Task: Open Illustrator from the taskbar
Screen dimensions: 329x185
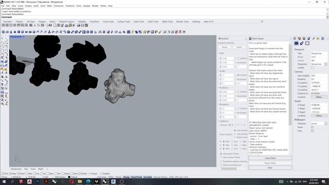Action: [46, 181]
